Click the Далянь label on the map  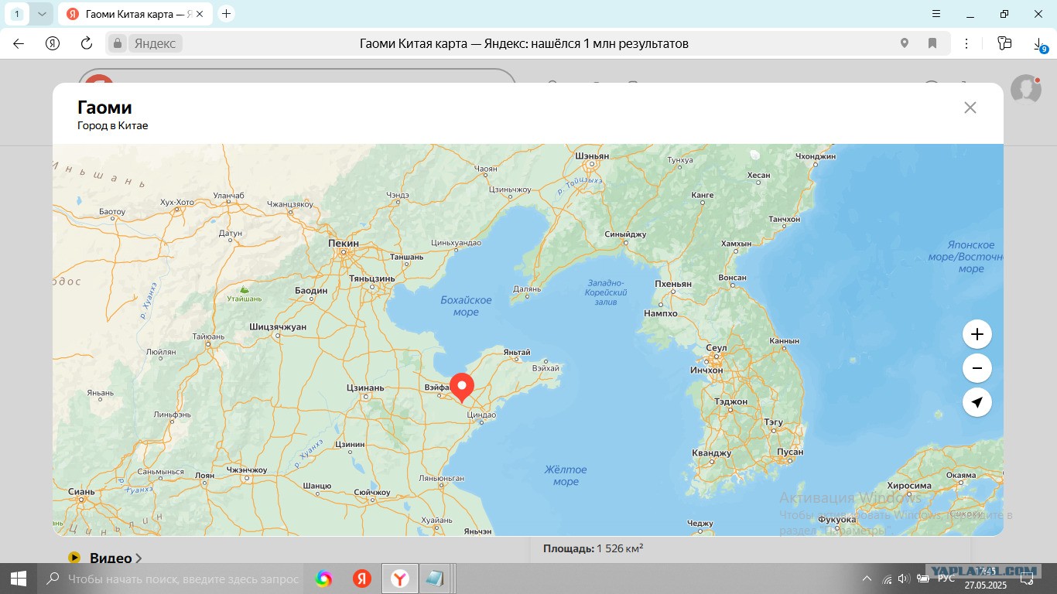pyautogui.click(x=527, y=289)
